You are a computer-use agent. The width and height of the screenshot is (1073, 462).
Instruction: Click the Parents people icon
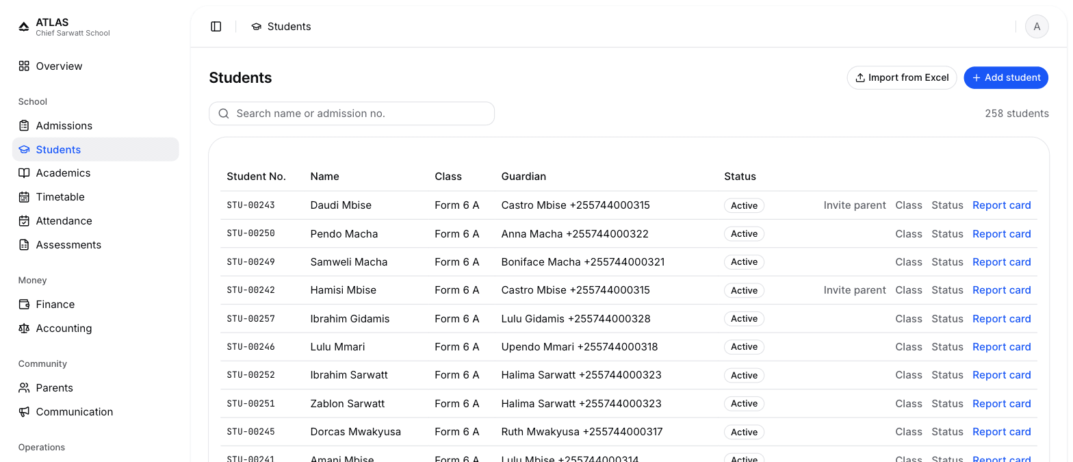click(x=24, y=388)
